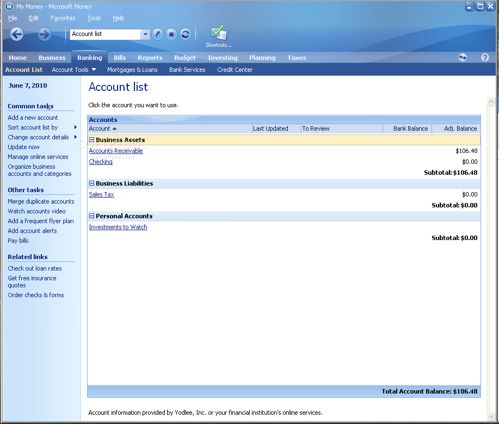The width and height of the screenshot is (499, 424).
Task: Click Add a new account
Action: pyautogui.click(x=33, y=118)
